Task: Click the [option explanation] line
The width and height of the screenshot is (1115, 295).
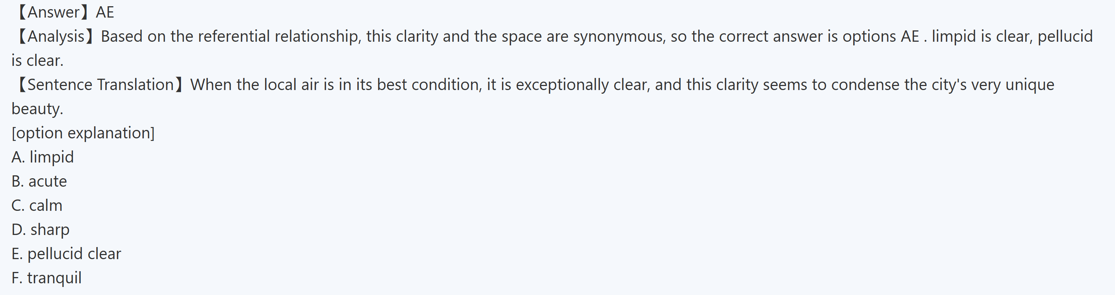Action: click(x=83, y=133)
